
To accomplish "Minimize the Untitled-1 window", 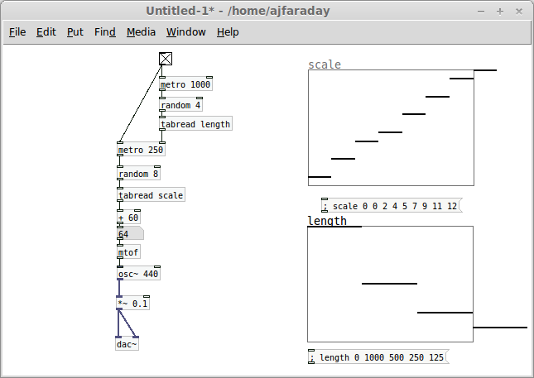I will [481, 12].
